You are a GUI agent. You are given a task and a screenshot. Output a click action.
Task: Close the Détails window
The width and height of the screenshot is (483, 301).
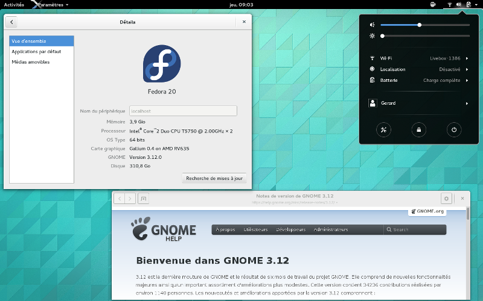coord(244,22)
